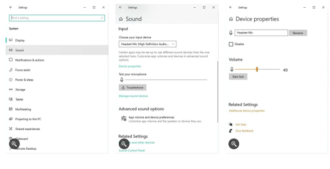Click microphone icon beside Headset Mic name field
The height and width of the screenshot is (169, 330).
231,33
